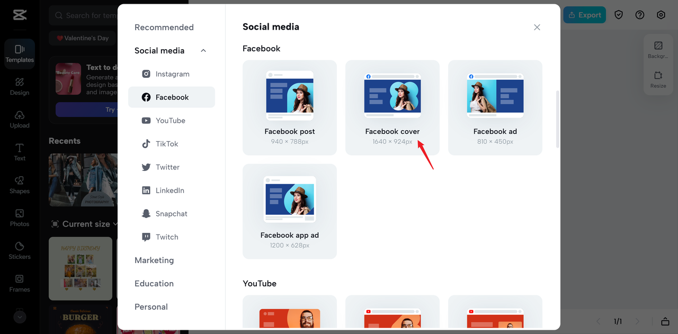The height and width of the screenshot is (334, 678).
Task: Open the Upload sidebar panel
Action: click(20, 119)
